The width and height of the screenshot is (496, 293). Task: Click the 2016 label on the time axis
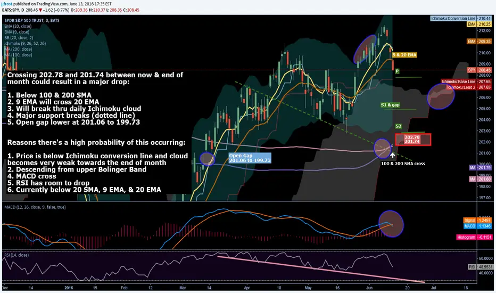coord(69,288)
